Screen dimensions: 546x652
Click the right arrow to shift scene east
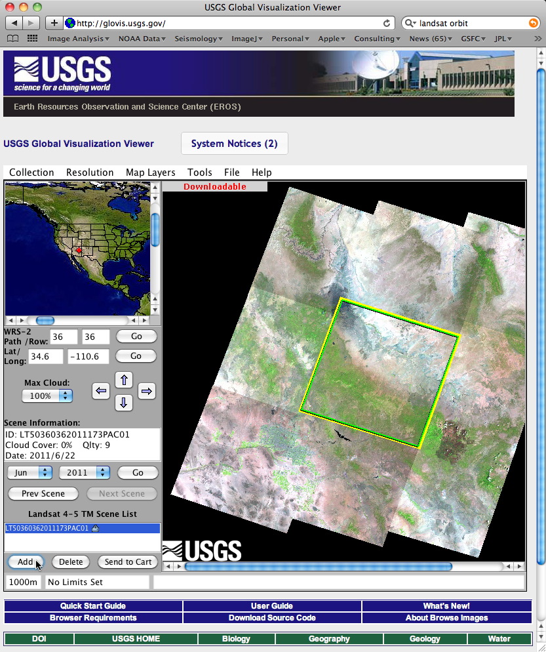pos(147,391)
